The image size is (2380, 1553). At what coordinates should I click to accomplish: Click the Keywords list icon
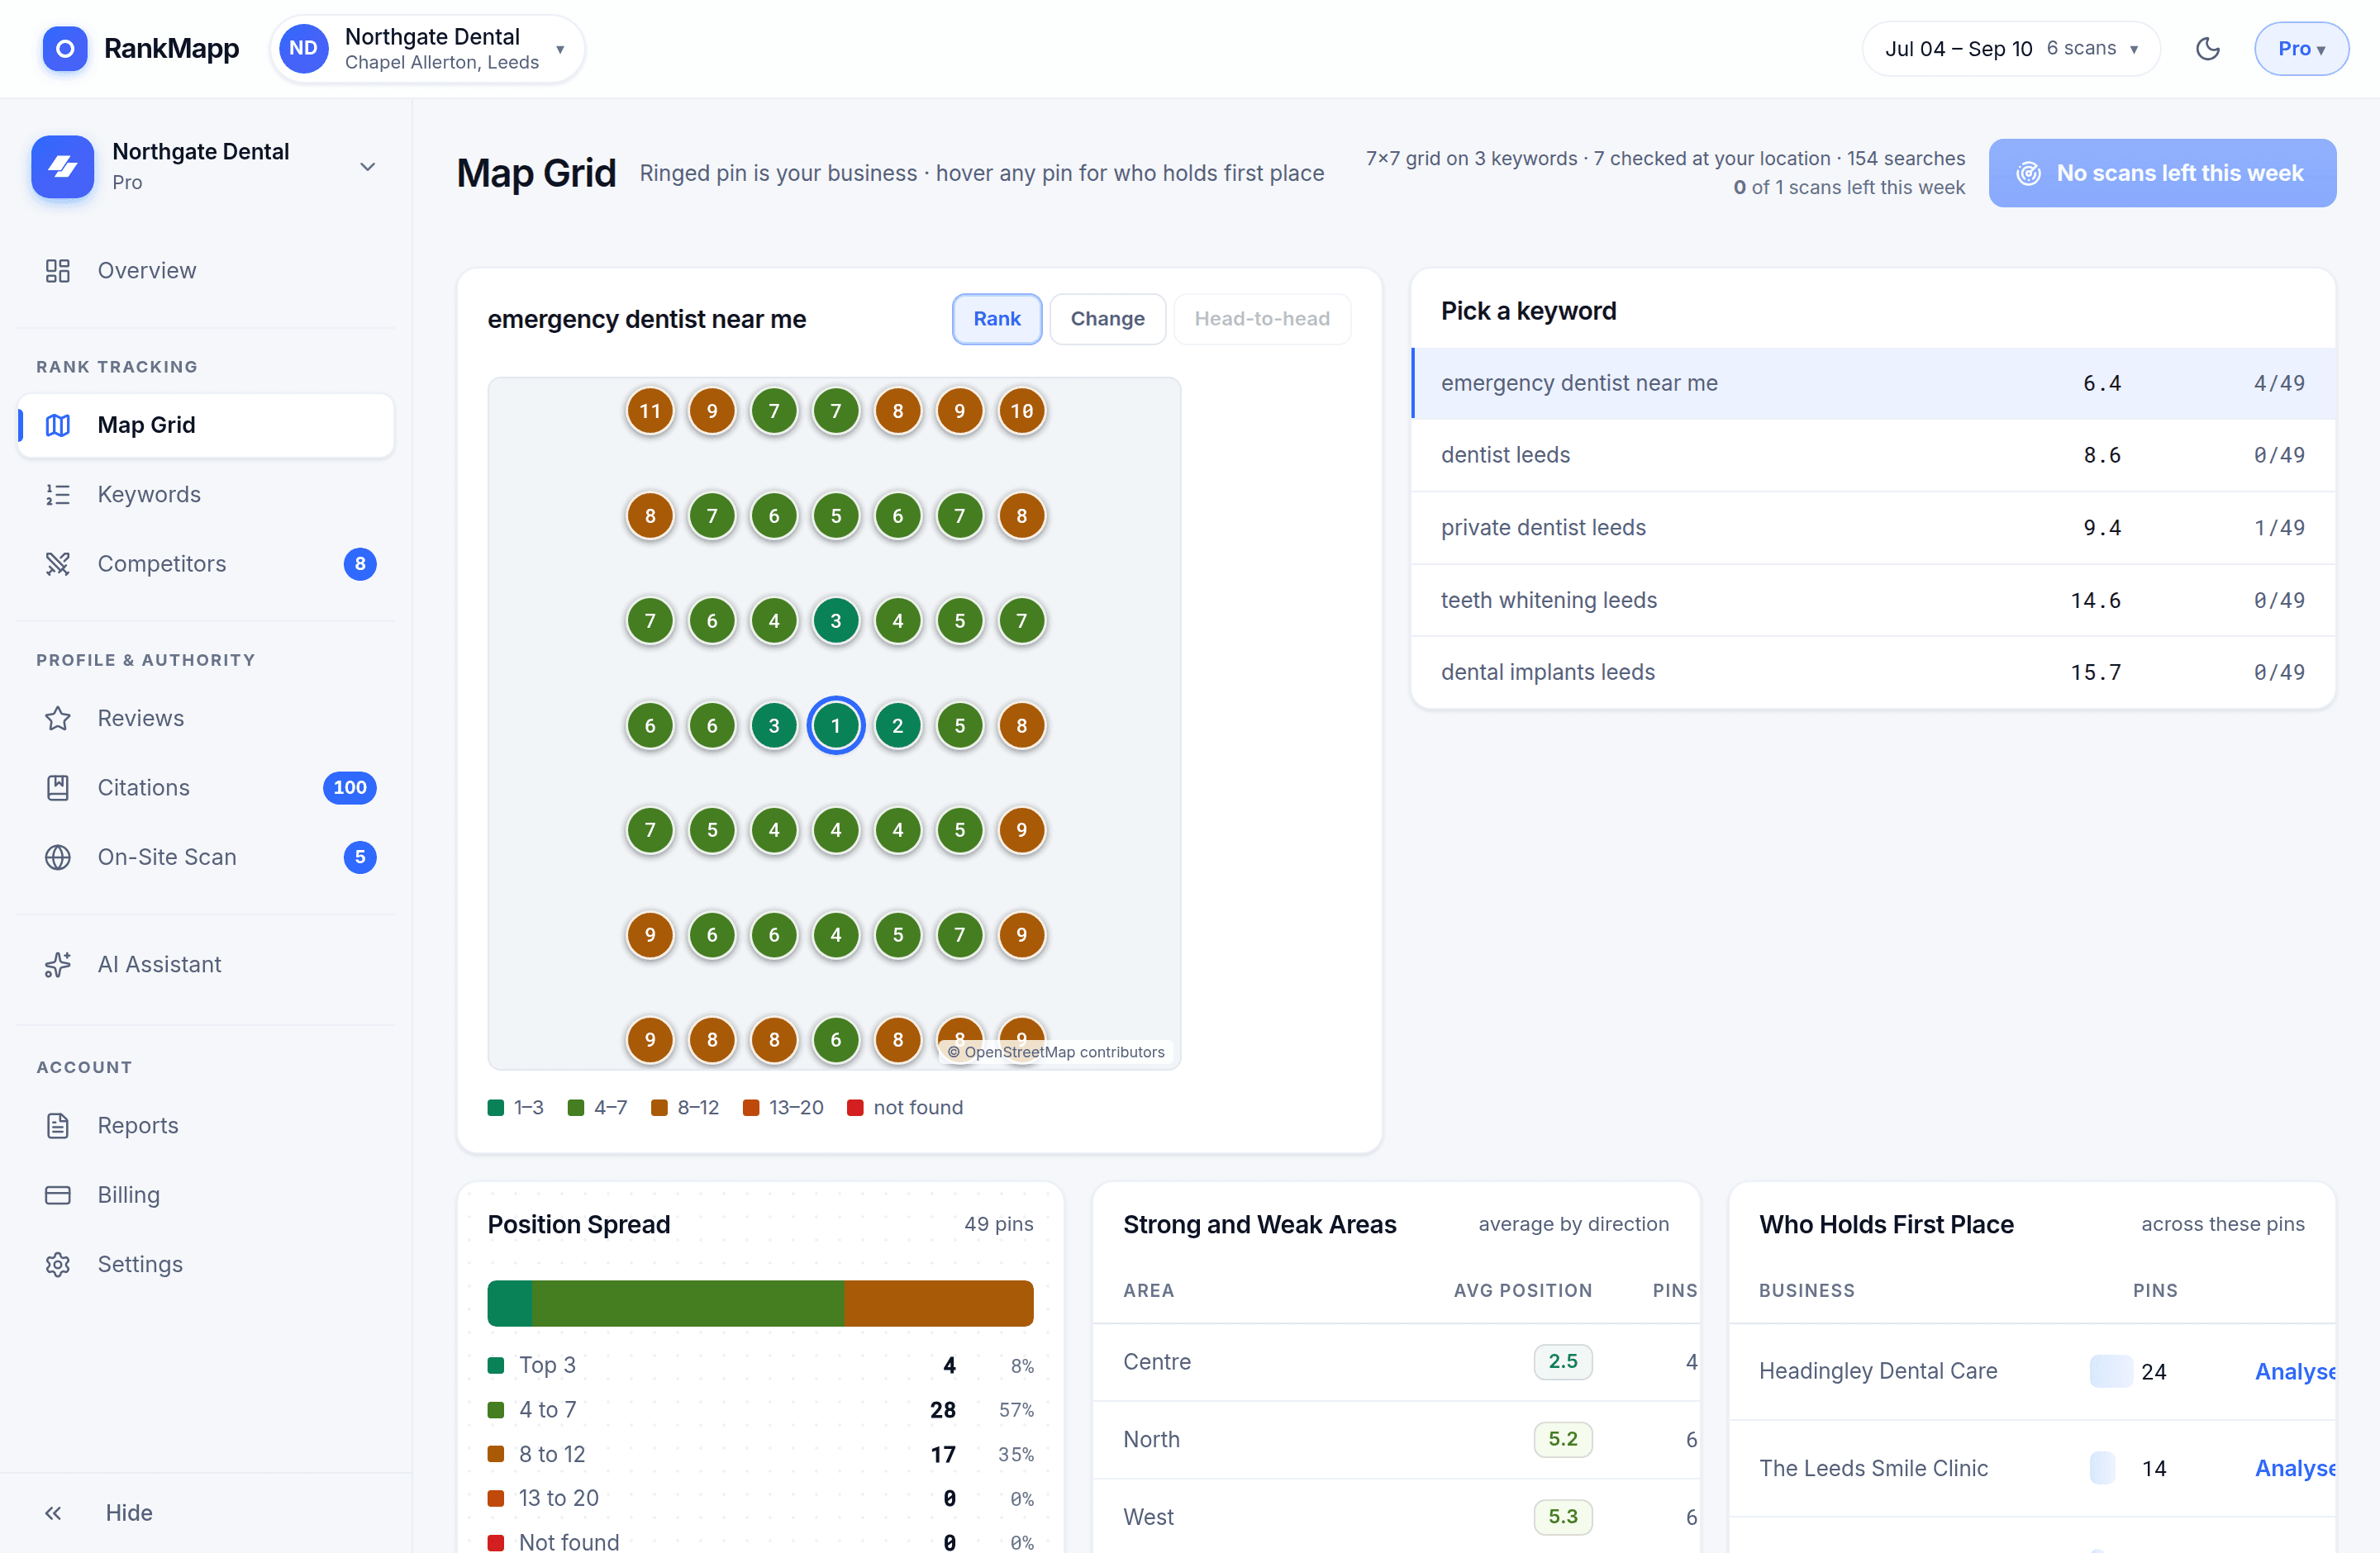[58, 494]
